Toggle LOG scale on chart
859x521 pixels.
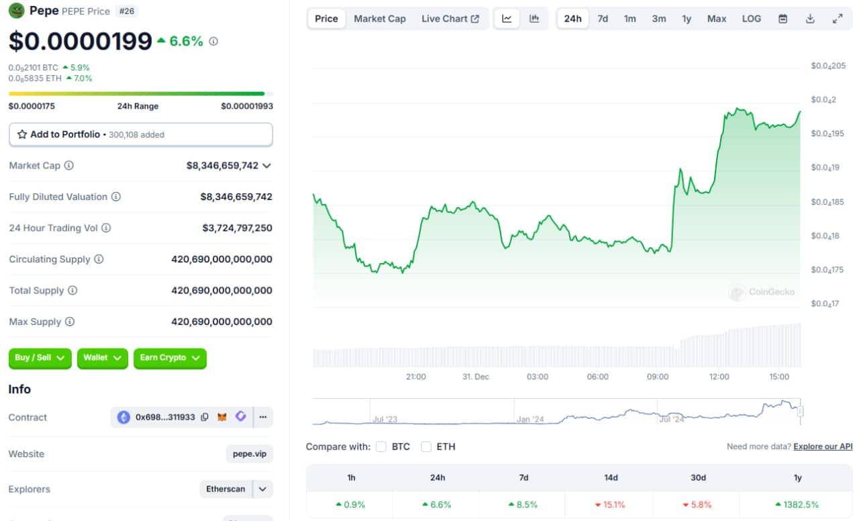tap(752, 19)
